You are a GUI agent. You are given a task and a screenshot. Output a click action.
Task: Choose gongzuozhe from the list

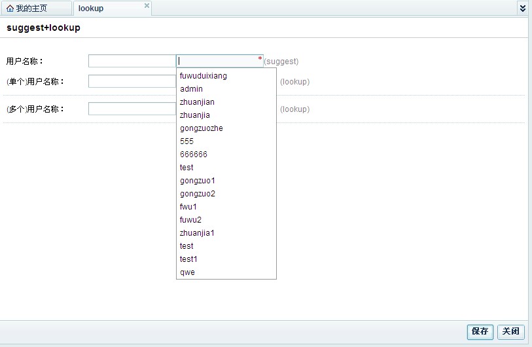point(226,128)
